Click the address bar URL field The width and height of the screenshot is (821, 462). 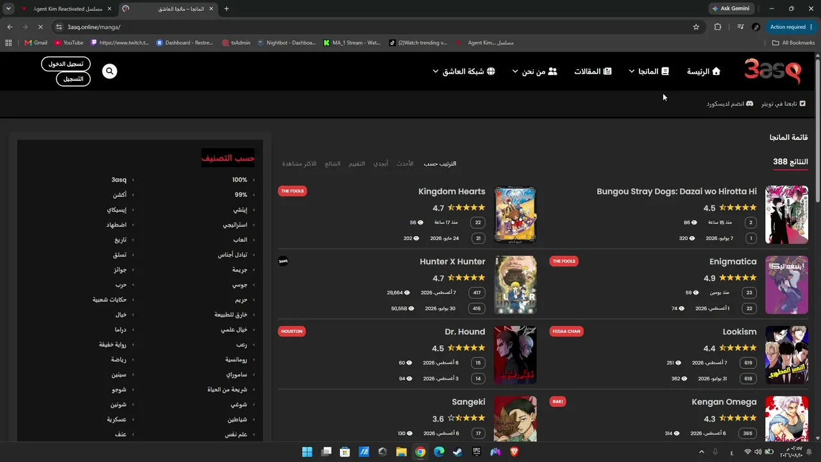point(372,27)
